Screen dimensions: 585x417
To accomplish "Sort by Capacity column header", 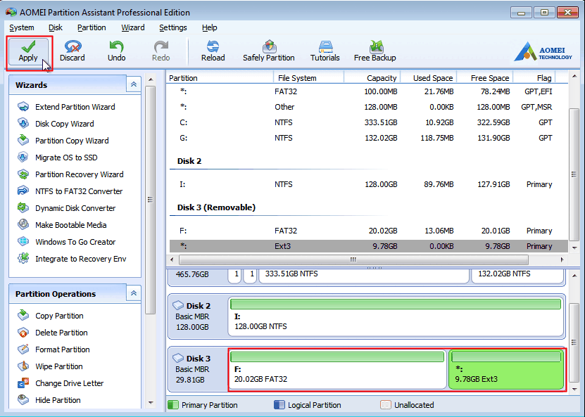I will click(372, 78).
